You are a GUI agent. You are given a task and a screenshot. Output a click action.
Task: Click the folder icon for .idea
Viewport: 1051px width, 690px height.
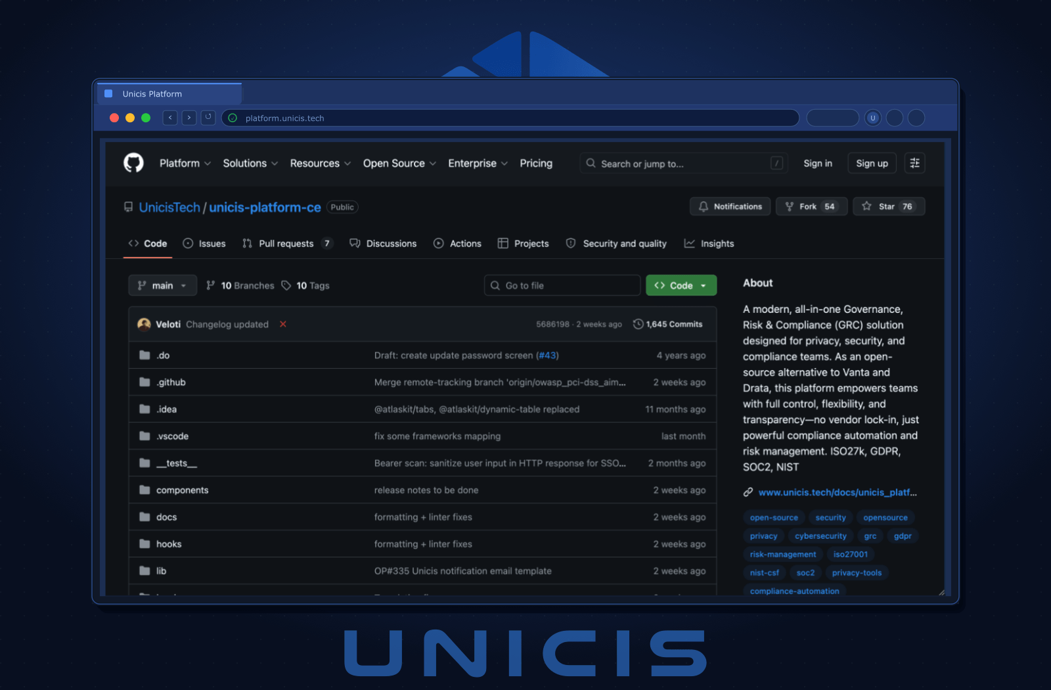coord(145,409)
